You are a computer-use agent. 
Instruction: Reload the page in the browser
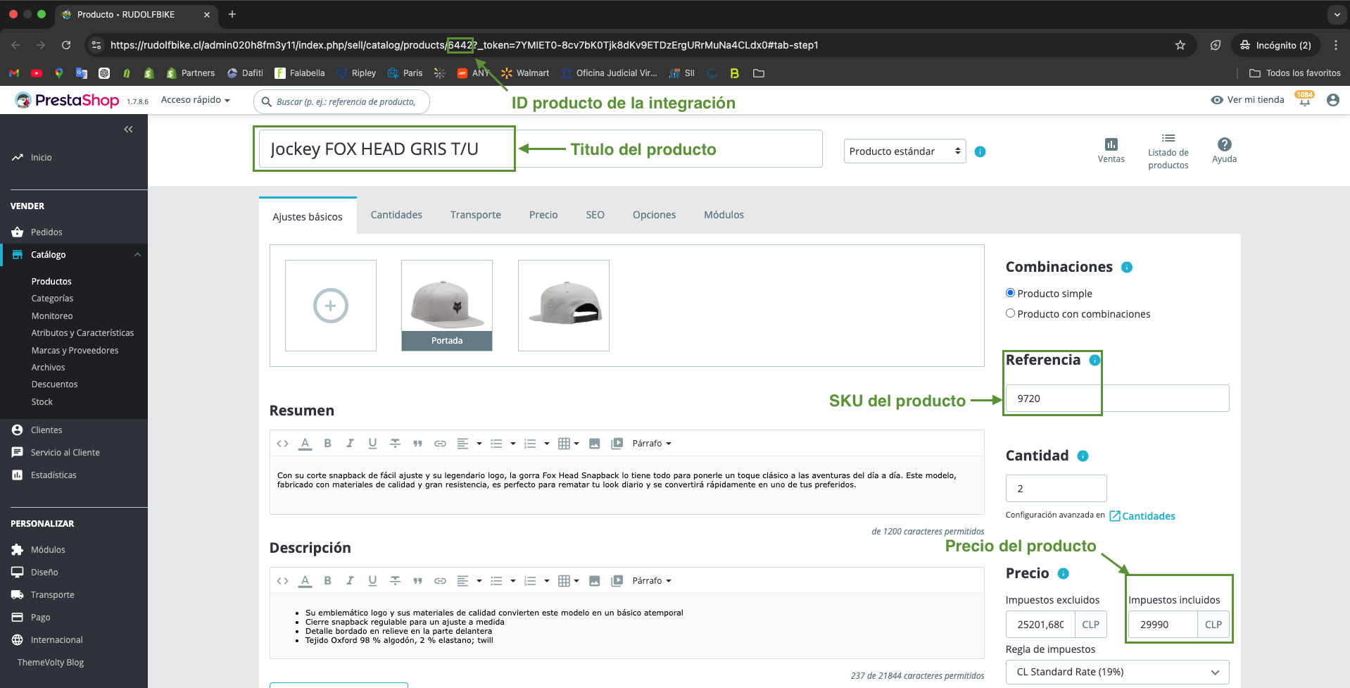click(x=66, y=45)
